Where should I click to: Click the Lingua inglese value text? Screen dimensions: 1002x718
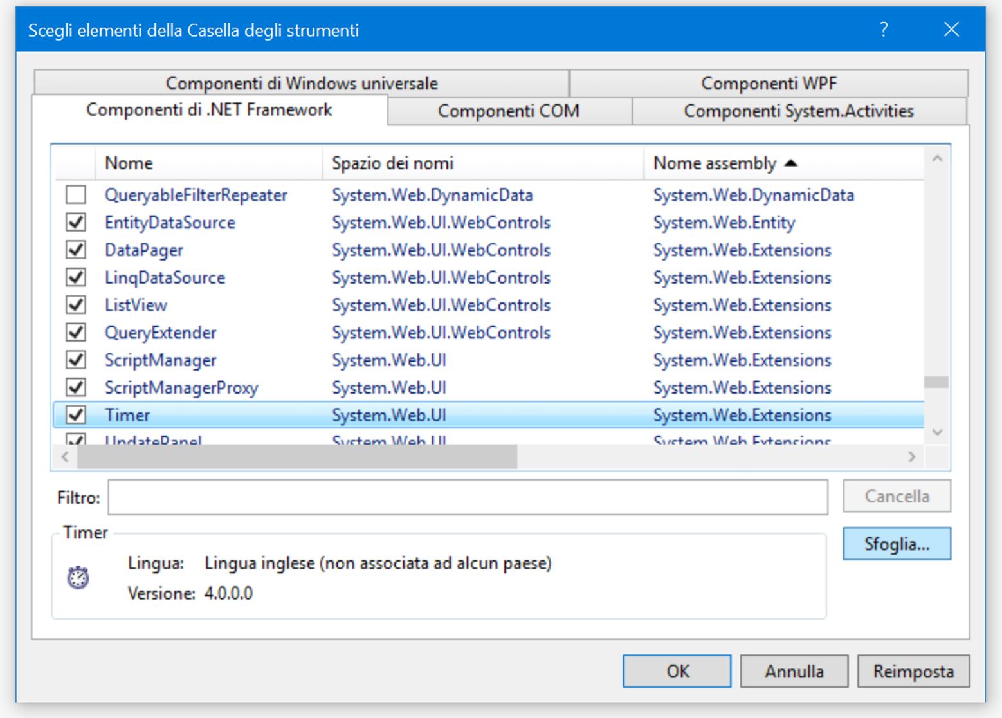[378, 564]
